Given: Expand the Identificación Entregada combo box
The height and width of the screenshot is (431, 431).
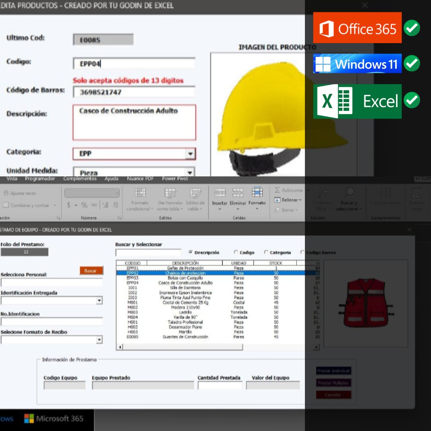Looking at the screenshot, I should pyautogui.click(x=99, y=301).
